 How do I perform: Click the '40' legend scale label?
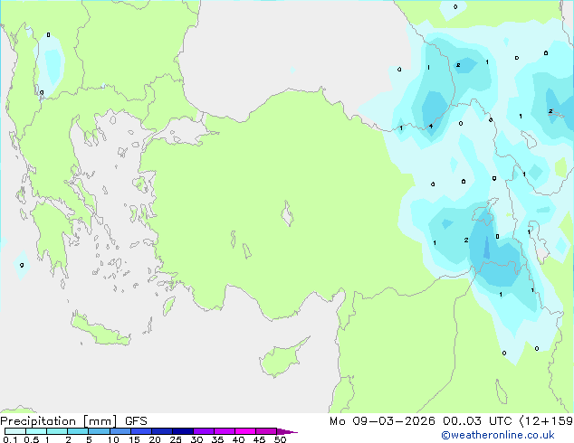click(x=238, y=439)
